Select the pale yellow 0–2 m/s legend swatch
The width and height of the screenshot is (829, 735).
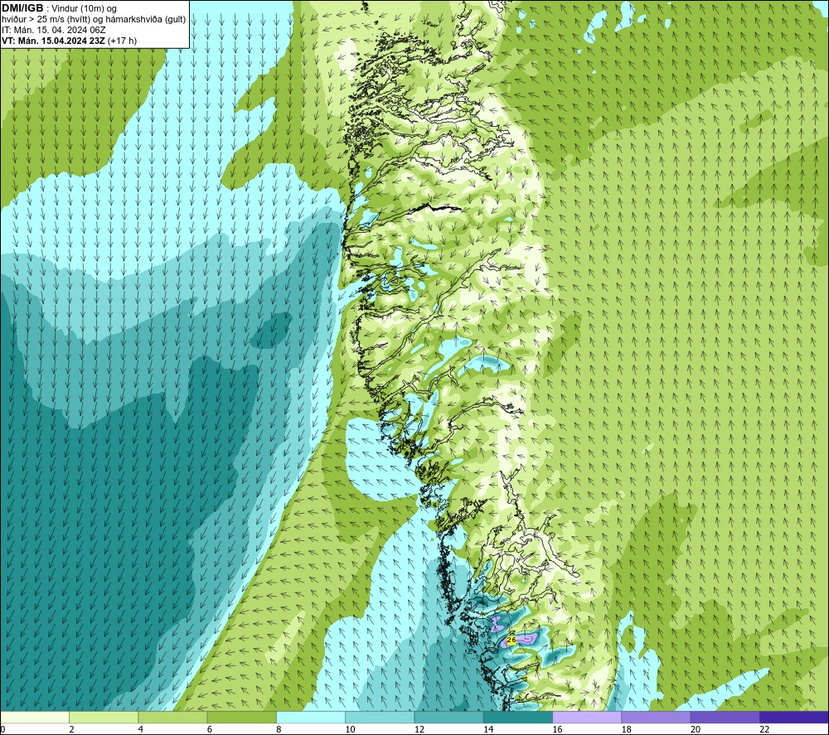[x=35, y=717]
